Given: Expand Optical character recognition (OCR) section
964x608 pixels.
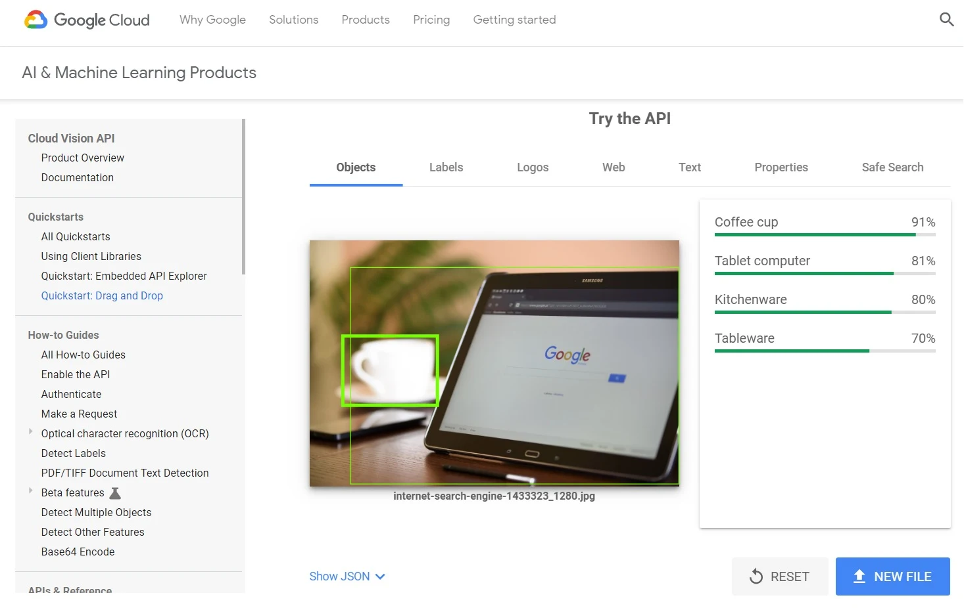Looking at the screenshot, I should (30, 432).
